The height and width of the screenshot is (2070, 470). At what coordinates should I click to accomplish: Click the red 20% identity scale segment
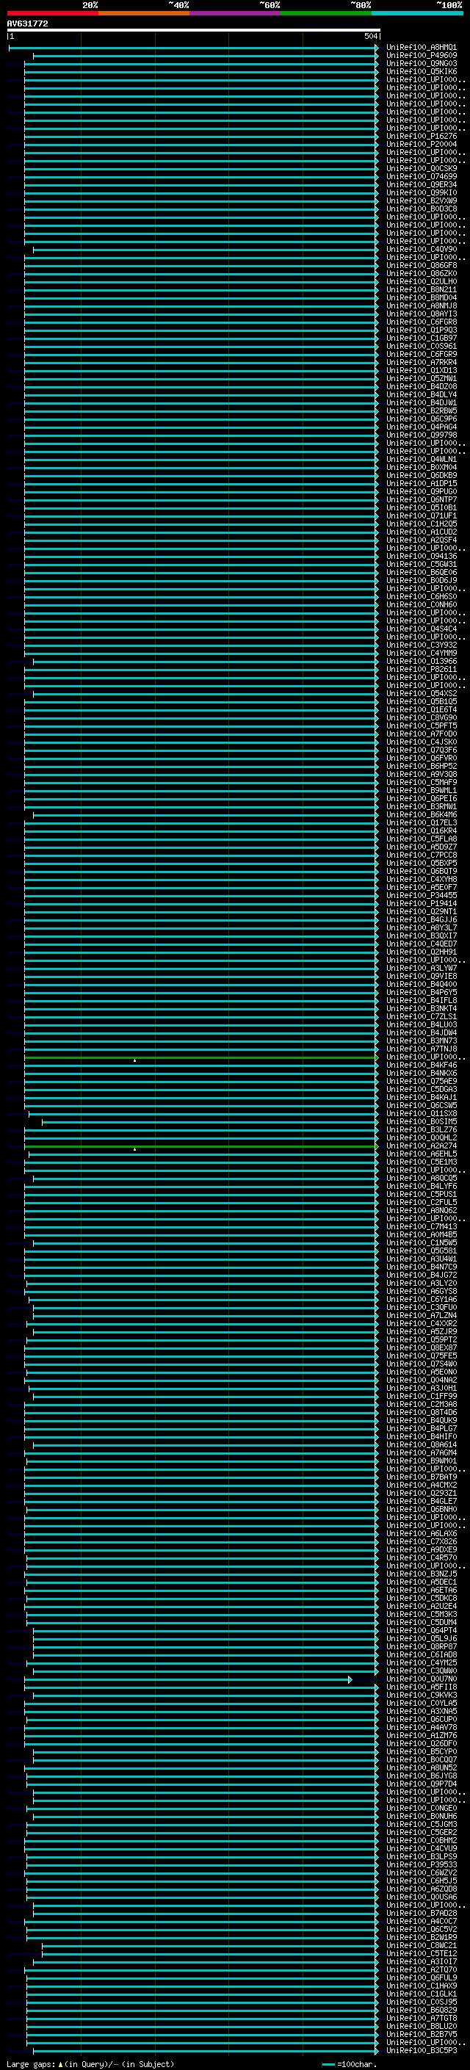point(52,13)
